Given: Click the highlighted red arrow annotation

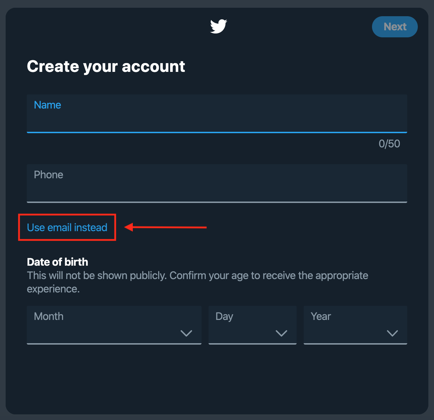Looking at the screenshot, I should point(166,228).
